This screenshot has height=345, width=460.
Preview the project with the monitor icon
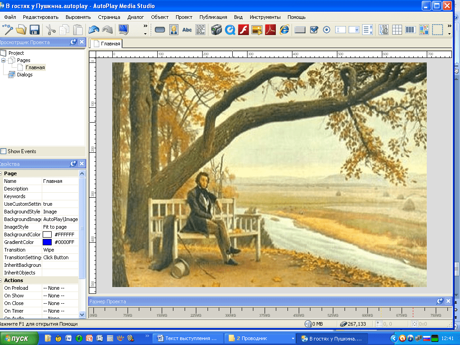124,30
